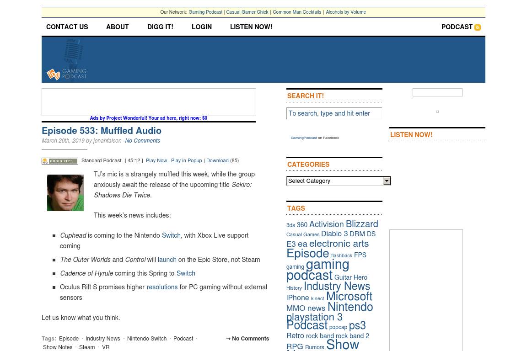This screenshot has height=351, width=527.
Task: Open the Login menu link
Action: pyautogui.click(x=202, y=27)
